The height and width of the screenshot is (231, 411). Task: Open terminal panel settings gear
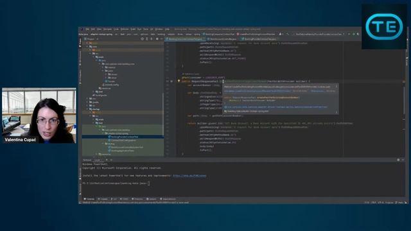click(398, 160)
